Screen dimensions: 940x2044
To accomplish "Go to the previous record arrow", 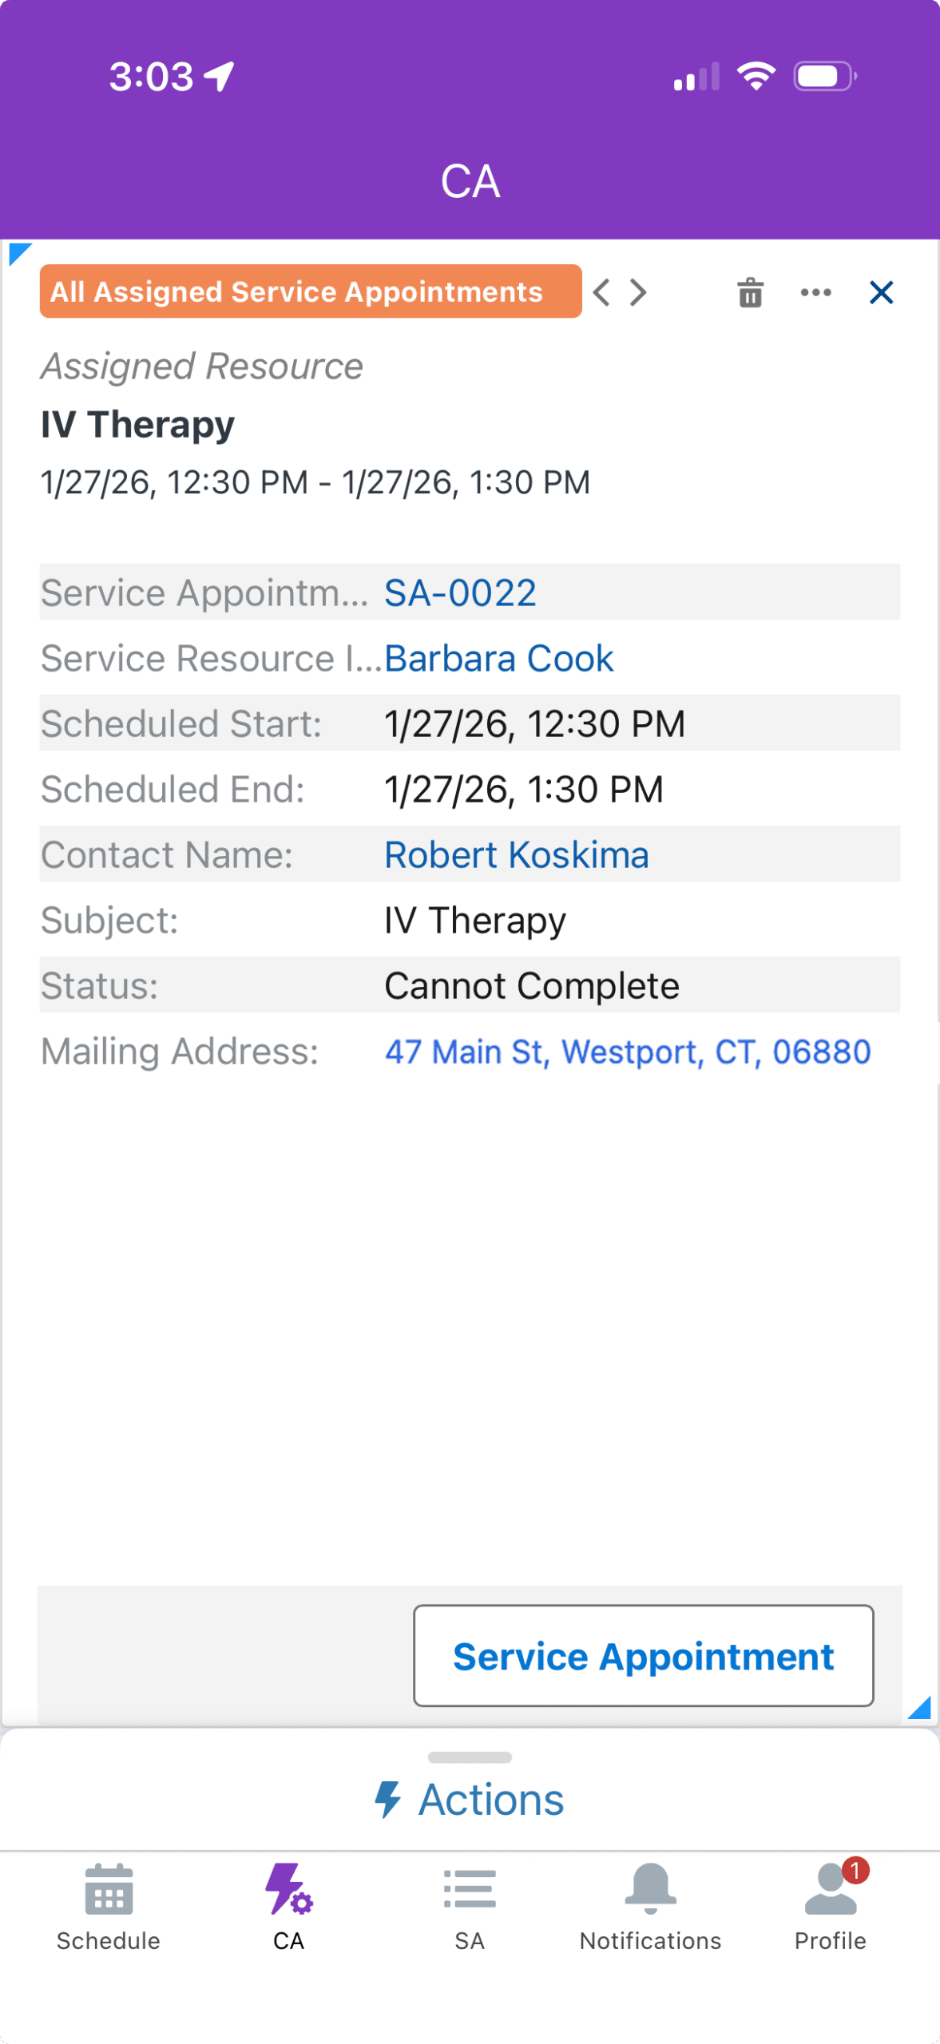I will pyautogui.click(x=602, y=293).
